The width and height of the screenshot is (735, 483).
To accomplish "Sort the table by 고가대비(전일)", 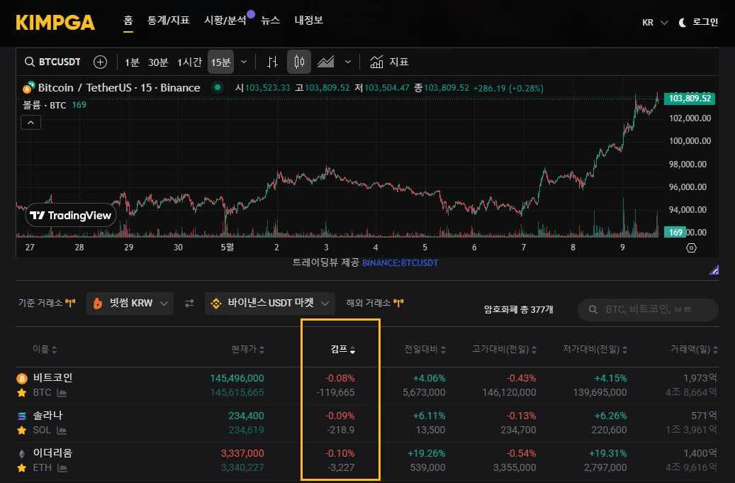I will (505, 350).
